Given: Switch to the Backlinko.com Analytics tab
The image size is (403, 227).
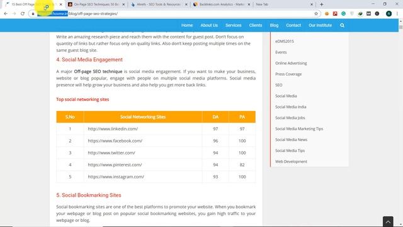Looking at the screenshot, I should [222, 4].
